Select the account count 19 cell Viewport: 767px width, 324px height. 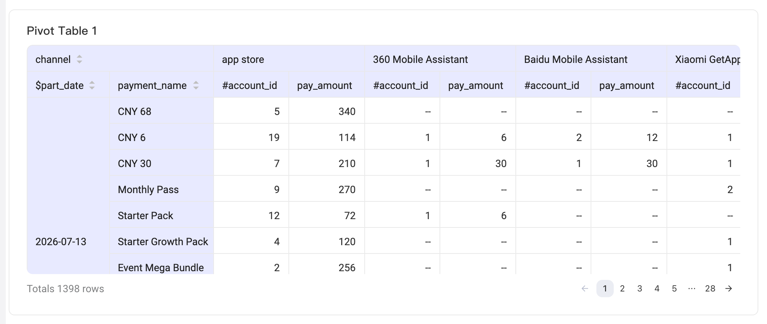coord(274,137)
